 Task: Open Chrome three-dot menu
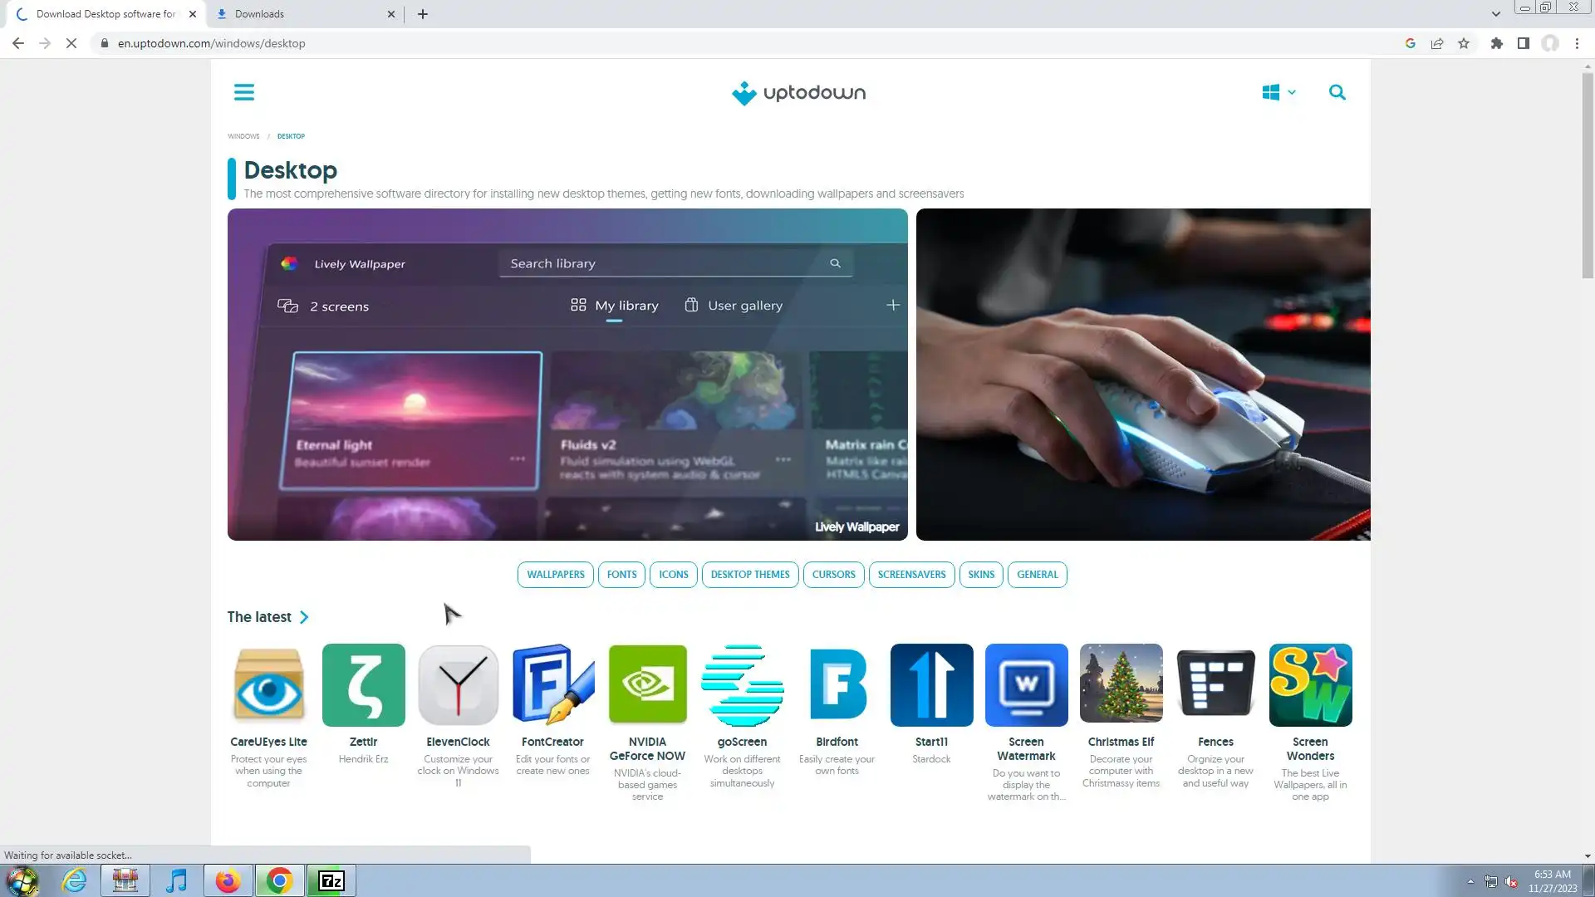1577,43
